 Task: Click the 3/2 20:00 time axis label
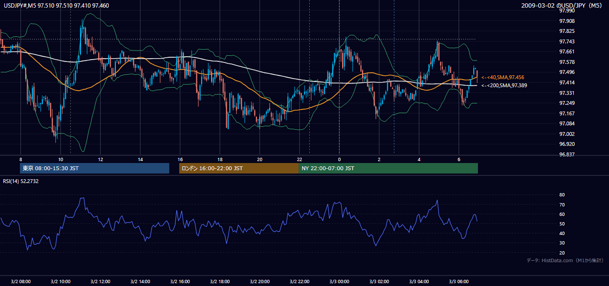[x=260, y=281]
